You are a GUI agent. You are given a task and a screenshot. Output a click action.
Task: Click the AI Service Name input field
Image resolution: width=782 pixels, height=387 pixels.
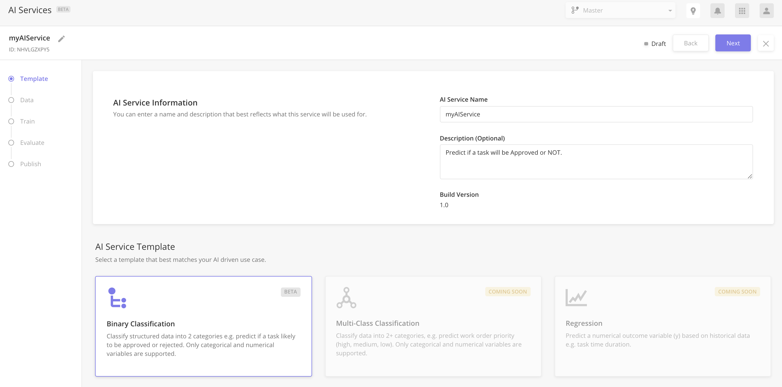pyautogui.click(x=596, y=114)
